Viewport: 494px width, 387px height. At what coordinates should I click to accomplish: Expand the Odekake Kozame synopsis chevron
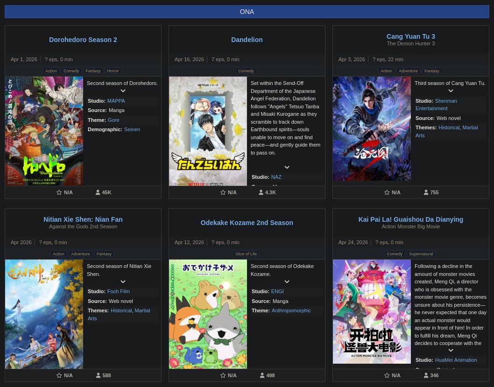pos(287,281)
